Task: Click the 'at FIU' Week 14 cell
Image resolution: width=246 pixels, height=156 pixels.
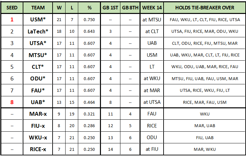Action: point(152,149)
